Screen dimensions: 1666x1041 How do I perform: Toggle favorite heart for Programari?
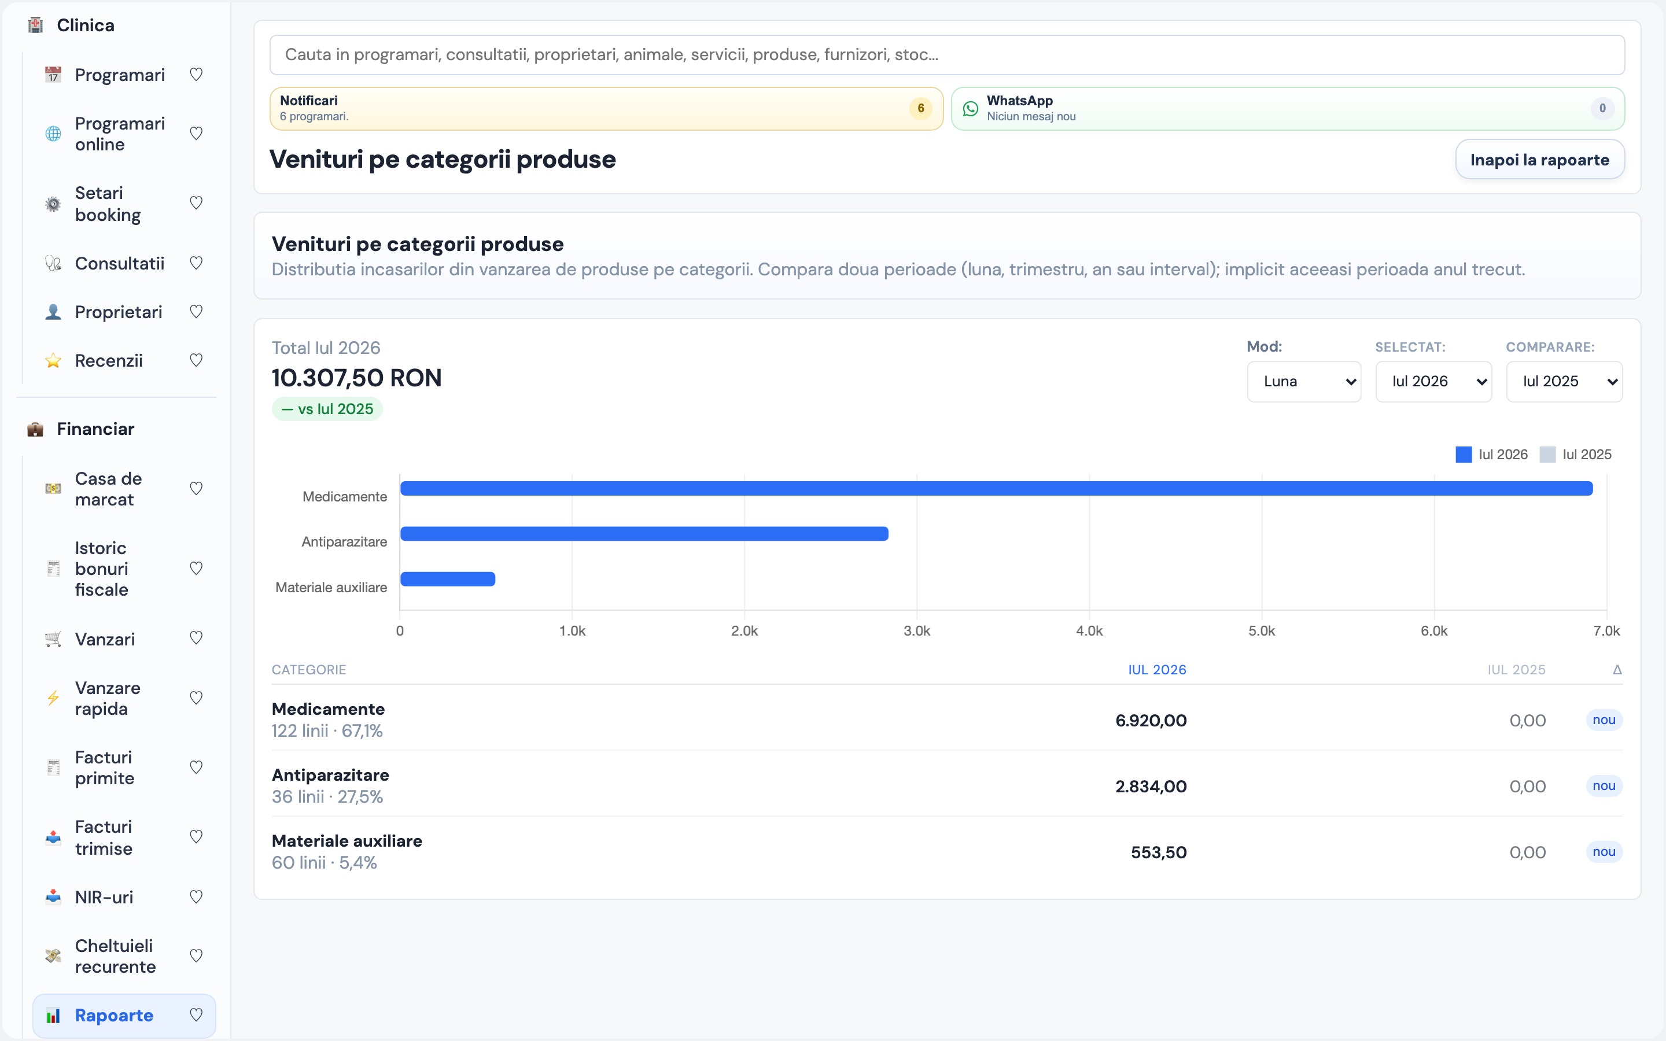196,75
